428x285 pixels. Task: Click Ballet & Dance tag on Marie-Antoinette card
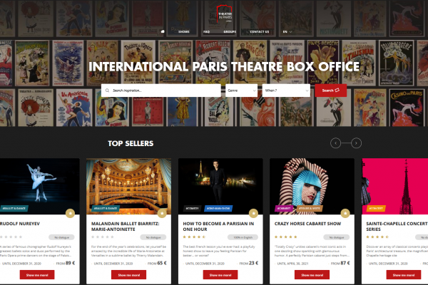106,208
